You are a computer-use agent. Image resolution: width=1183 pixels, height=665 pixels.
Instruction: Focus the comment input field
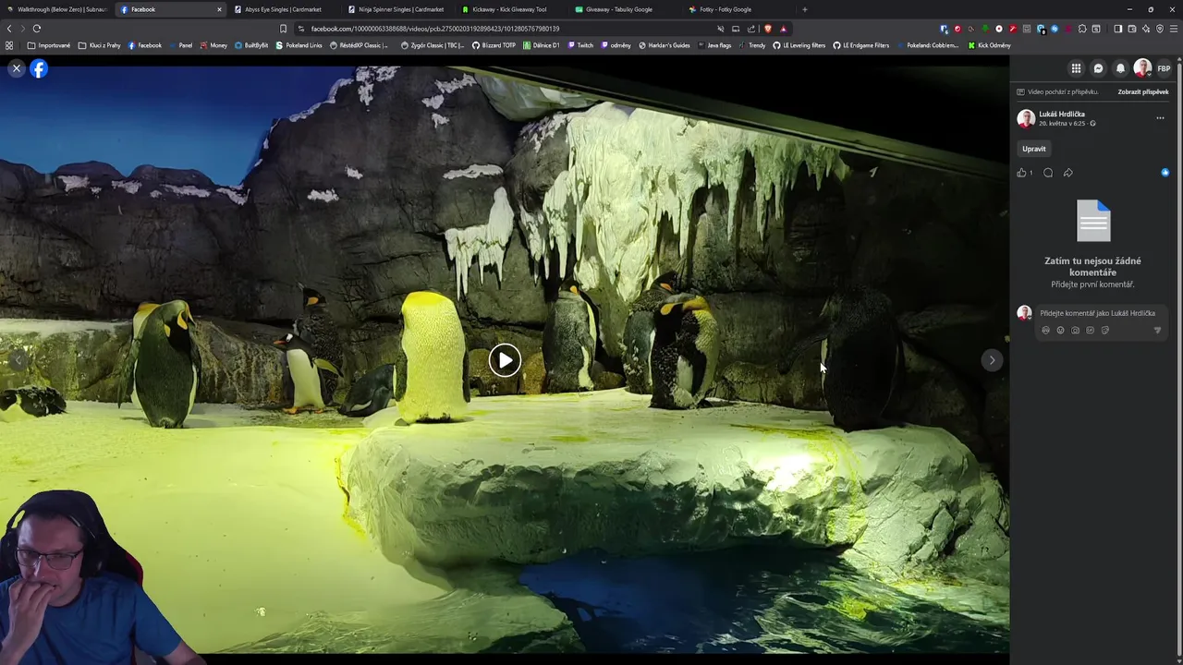pos(1098,313)
